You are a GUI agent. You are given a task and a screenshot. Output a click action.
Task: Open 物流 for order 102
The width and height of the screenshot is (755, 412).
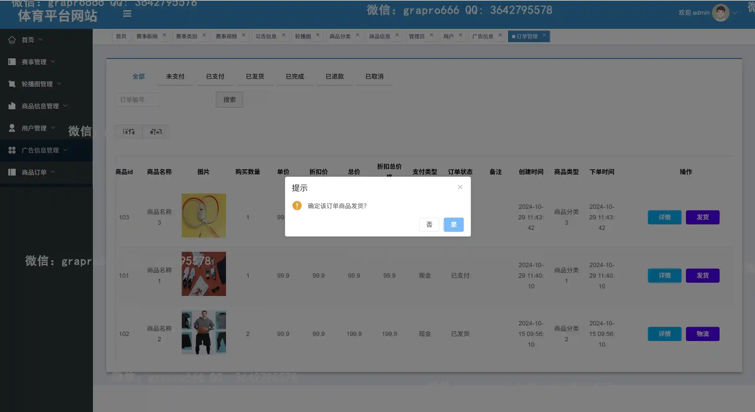[702, 334]
